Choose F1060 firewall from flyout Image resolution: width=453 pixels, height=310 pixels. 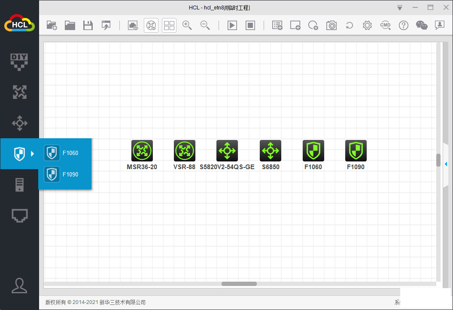[61, 153]
